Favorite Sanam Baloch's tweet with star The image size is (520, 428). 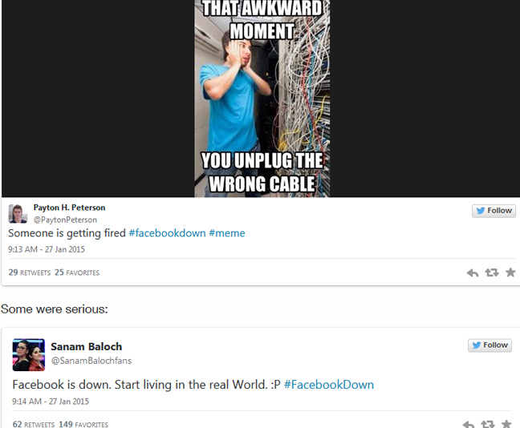tap(506, 424)
